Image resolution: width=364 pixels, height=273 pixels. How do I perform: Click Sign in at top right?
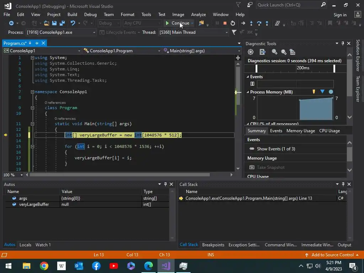tap(340, 15)
